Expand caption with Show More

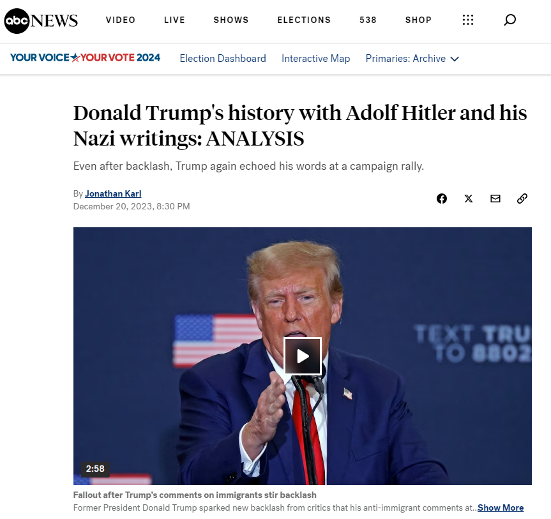click(x=501, y=508)
